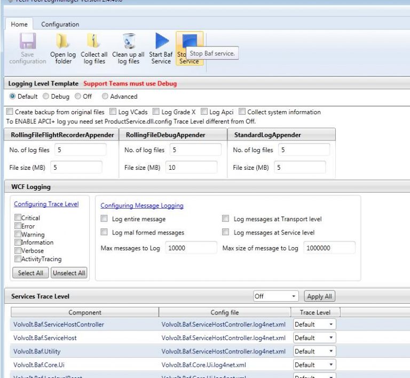Viewport: 410px width, 378px height.
Task: Click the Max messages to Log field
Action: [x=191, y=248]
